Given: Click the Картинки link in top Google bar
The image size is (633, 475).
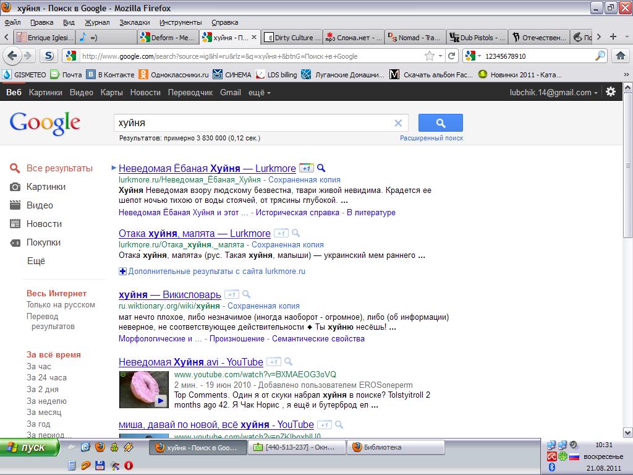Looking at the screenshot, I should pos(46,93).
